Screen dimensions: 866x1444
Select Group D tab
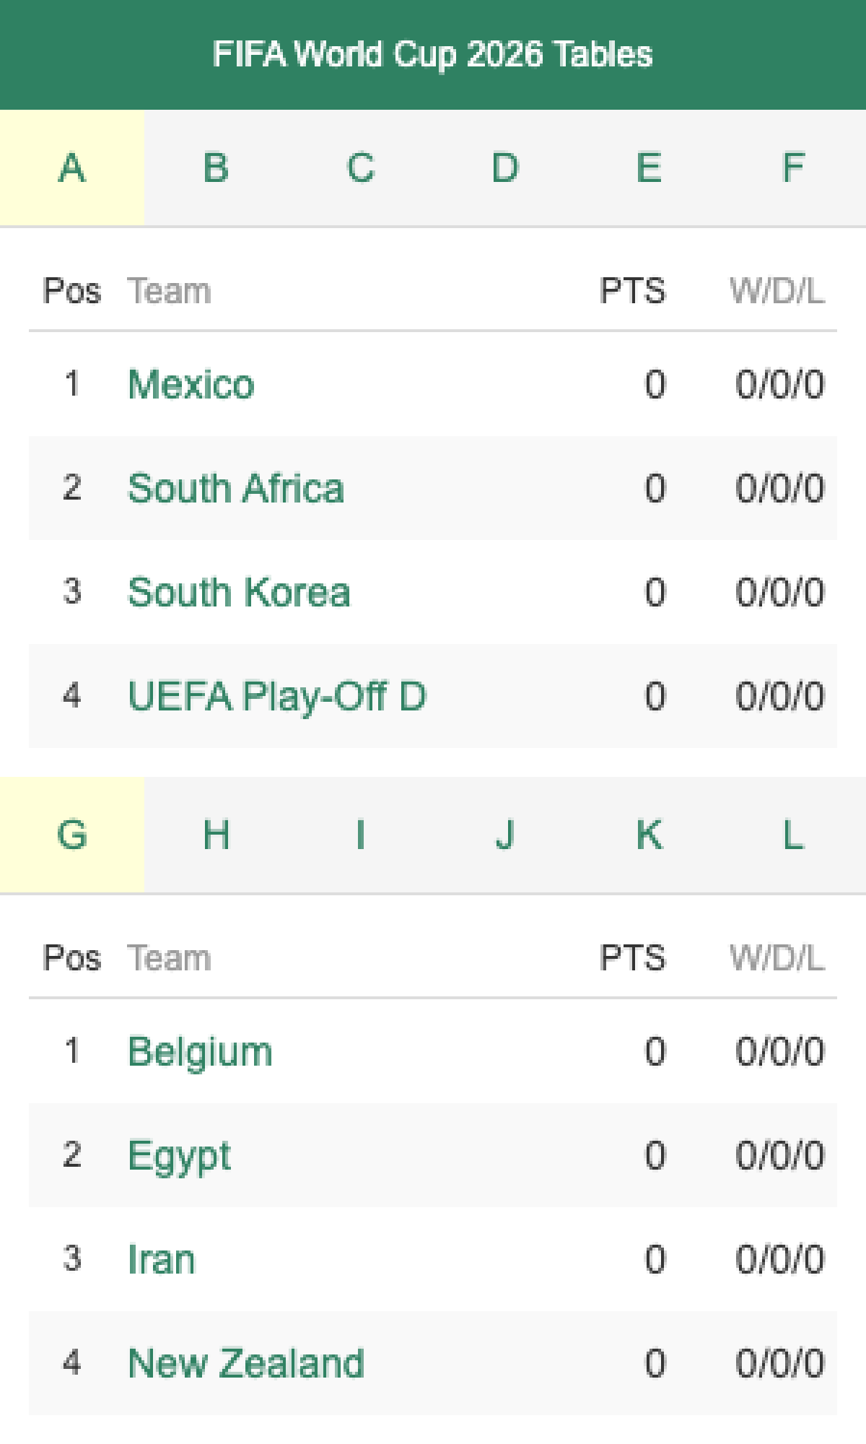click(504, 168)
